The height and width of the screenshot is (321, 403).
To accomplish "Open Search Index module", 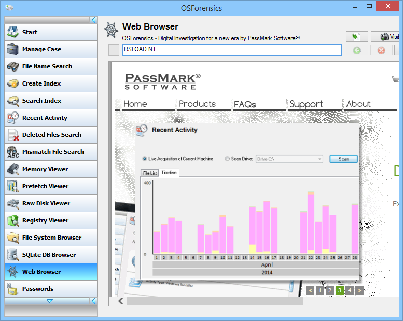I will [51, 101].
